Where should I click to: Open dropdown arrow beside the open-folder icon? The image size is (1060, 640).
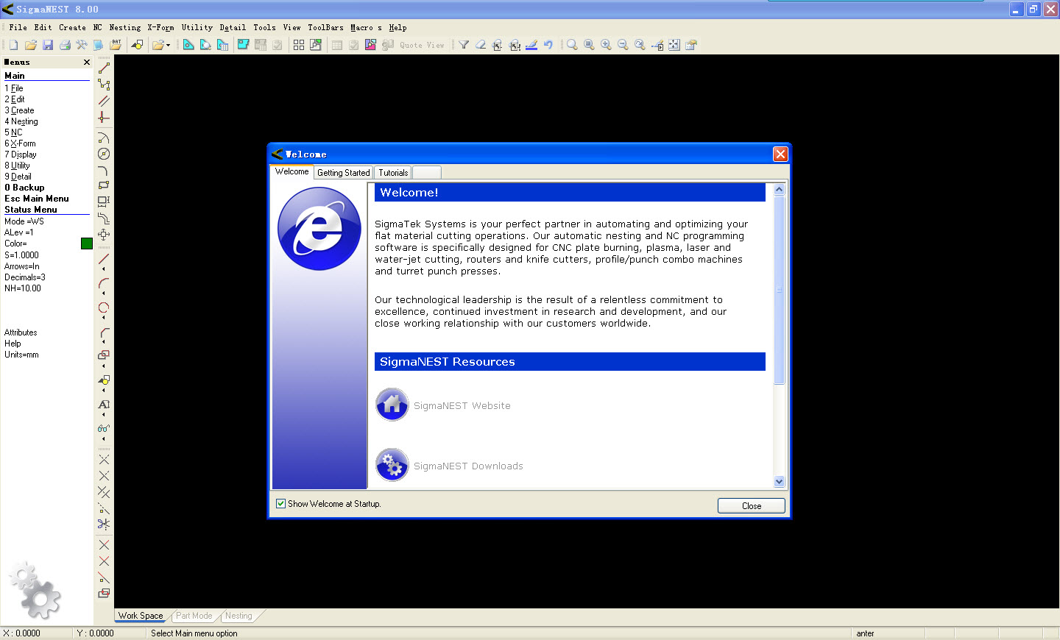169,46
